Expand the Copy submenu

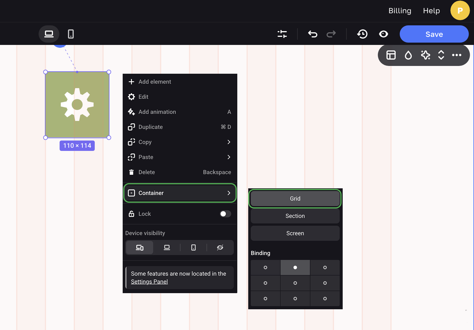pos(229,142)
